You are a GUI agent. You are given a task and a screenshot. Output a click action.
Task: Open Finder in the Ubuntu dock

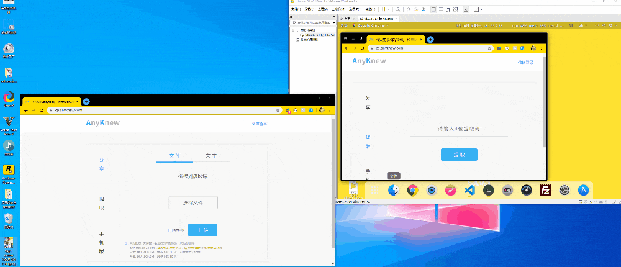(393, 191)
